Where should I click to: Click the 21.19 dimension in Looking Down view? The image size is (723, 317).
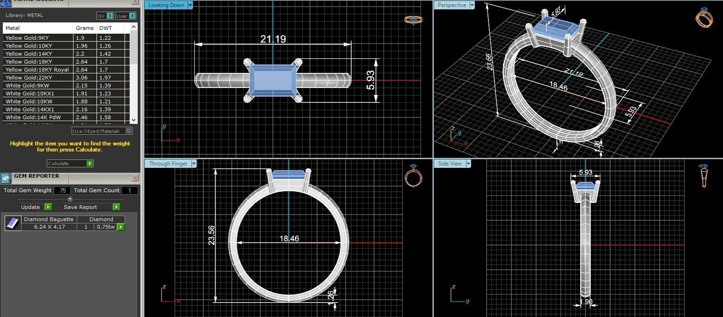click(x=273, y=39)
